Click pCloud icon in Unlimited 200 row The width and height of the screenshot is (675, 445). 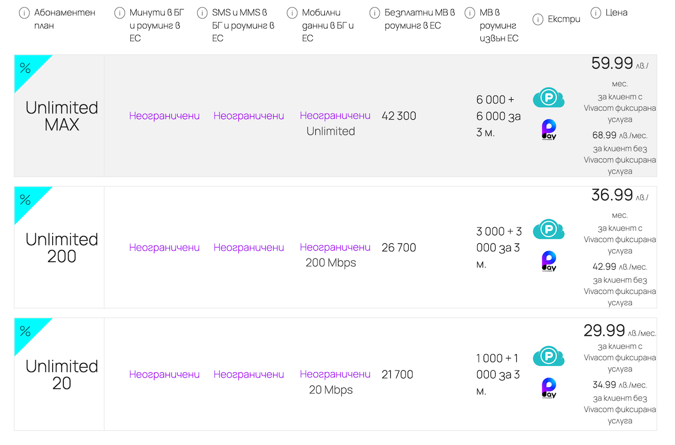coord(548,230)
